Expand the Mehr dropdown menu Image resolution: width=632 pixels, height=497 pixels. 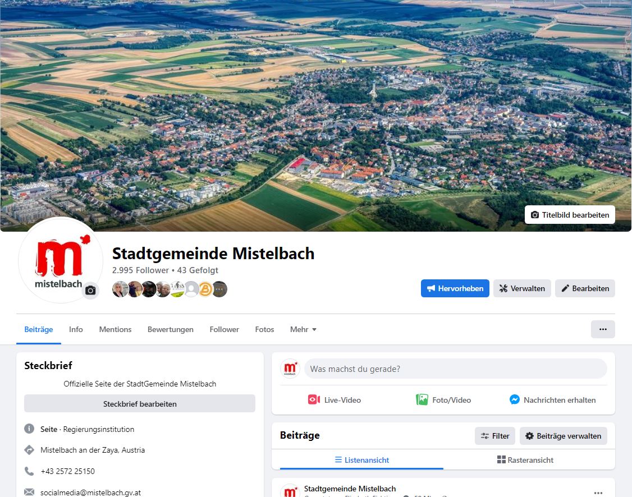303,329
